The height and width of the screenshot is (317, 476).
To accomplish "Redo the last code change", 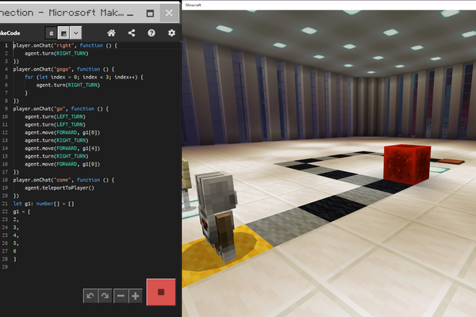I will click(105, 296).
